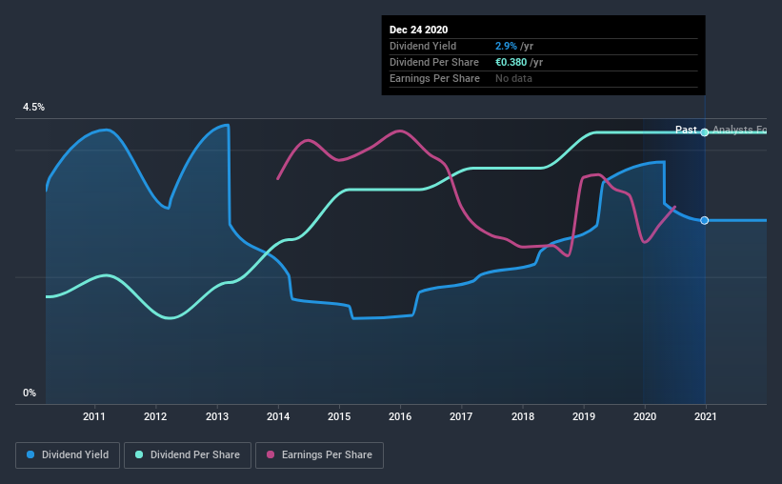Image resolution: width=782 pixels, height=484 pixels.
Task: Click the Earnings Per Share row label in tooltip
Action: coord(434,78)
